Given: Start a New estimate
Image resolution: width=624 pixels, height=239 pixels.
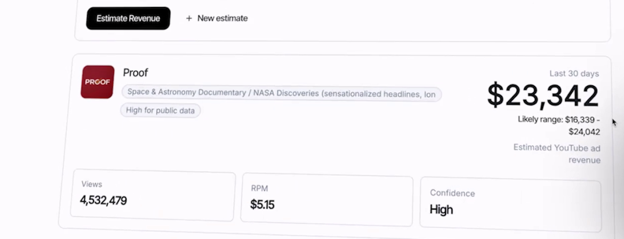Looking at the screenshot, I should click(x=217, y=18).
